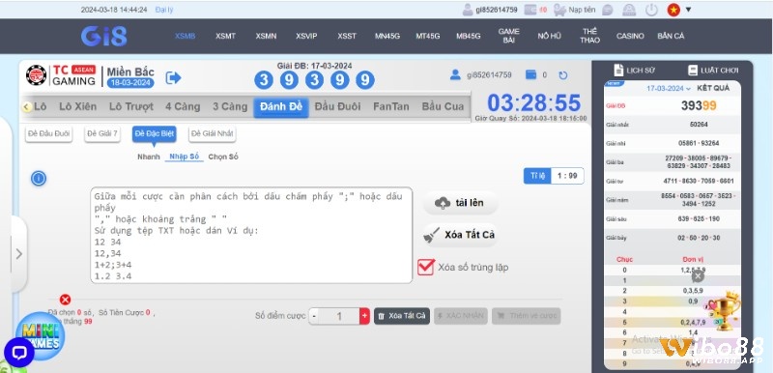Open the MINI GAMES icon

tap(40, 336)
